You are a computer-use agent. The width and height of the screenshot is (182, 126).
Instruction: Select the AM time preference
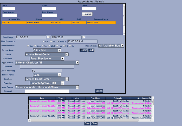point(44,41)
